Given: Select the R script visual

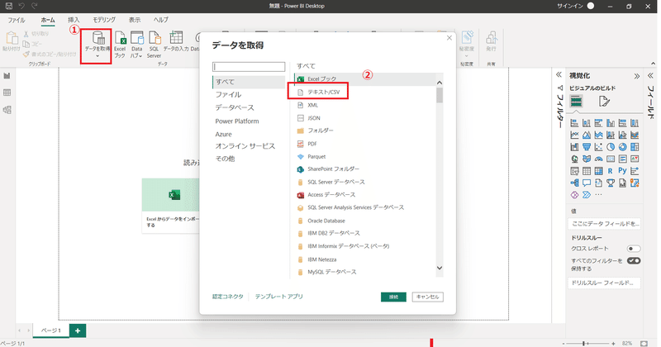Looking at the screenshot, I should tap(611, 171).
